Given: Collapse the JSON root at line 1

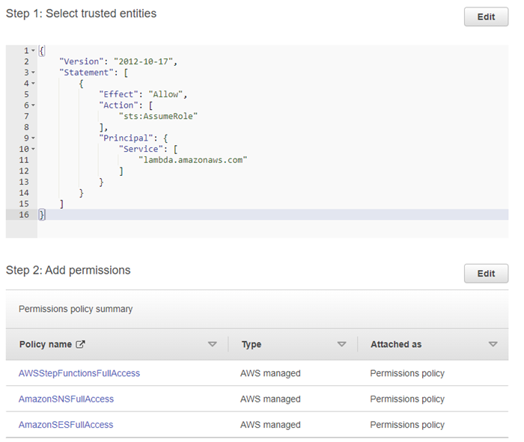Looking at the screenshot, I should point(33,50).
